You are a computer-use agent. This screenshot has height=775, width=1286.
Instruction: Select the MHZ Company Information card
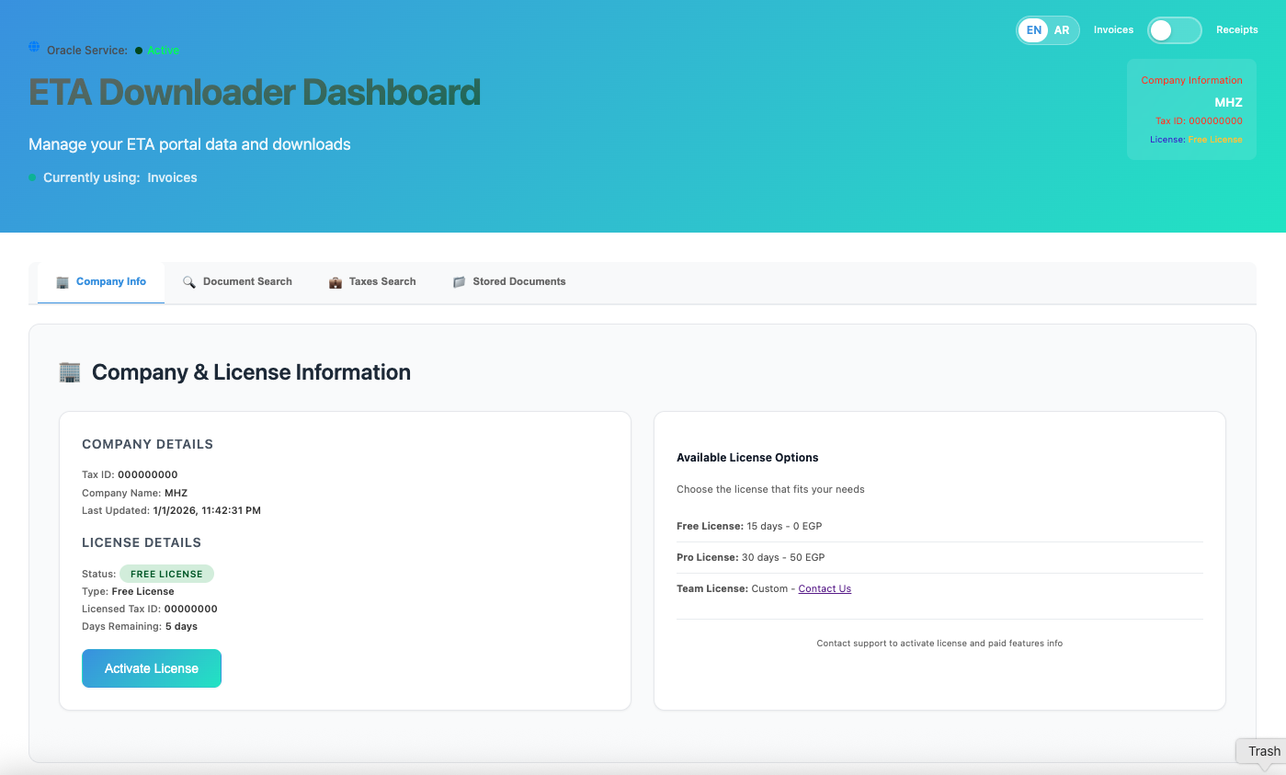click(x=1191, y=109)
